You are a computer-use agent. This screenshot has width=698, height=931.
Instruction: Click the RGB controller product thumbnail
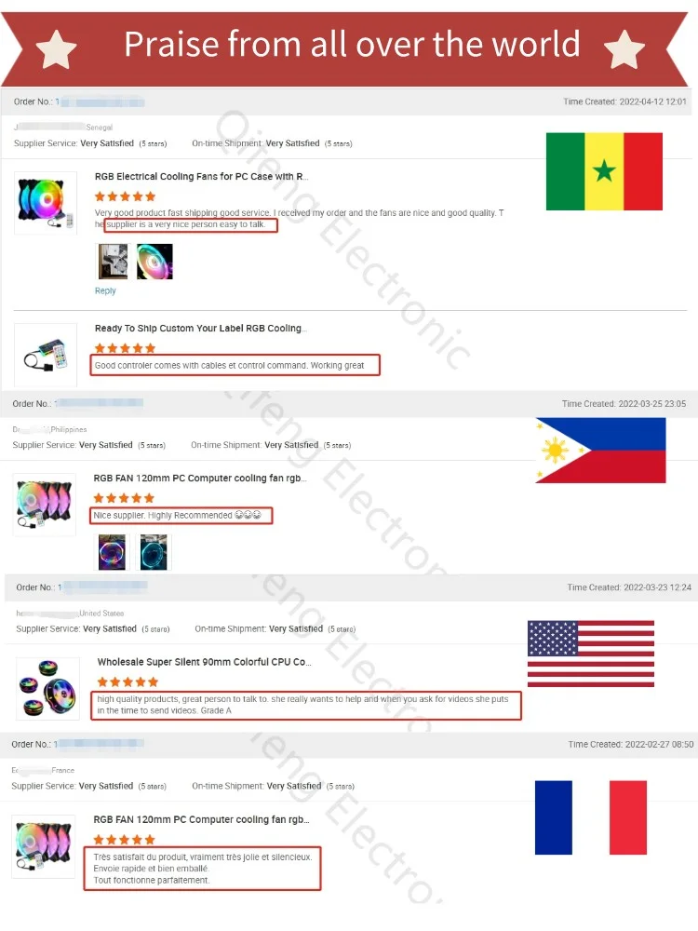coord(46,355)
